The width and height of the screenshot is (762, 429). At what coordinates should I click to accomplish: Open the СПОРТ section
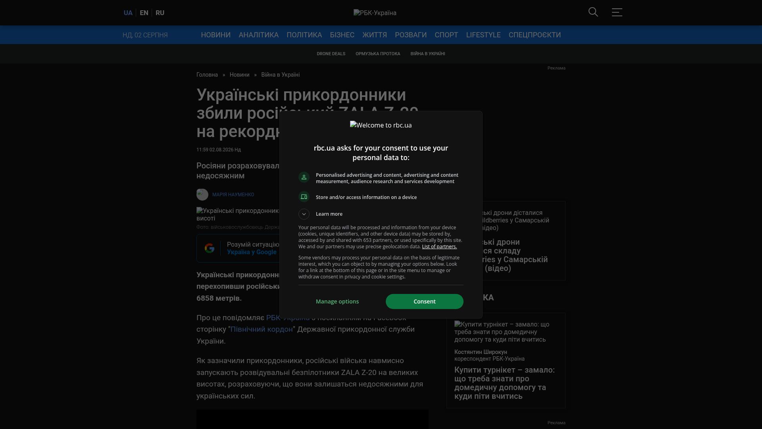pos(446,35)
